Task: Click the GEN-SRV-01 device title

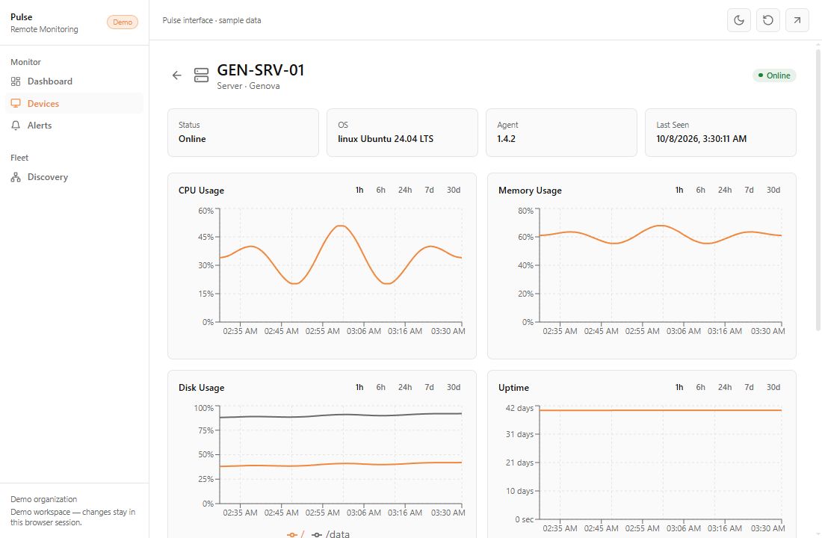Action: coord(261,70)
